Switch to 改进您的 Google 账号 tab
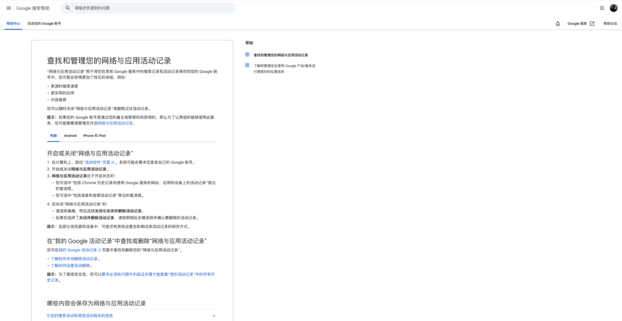 [44, 24]
